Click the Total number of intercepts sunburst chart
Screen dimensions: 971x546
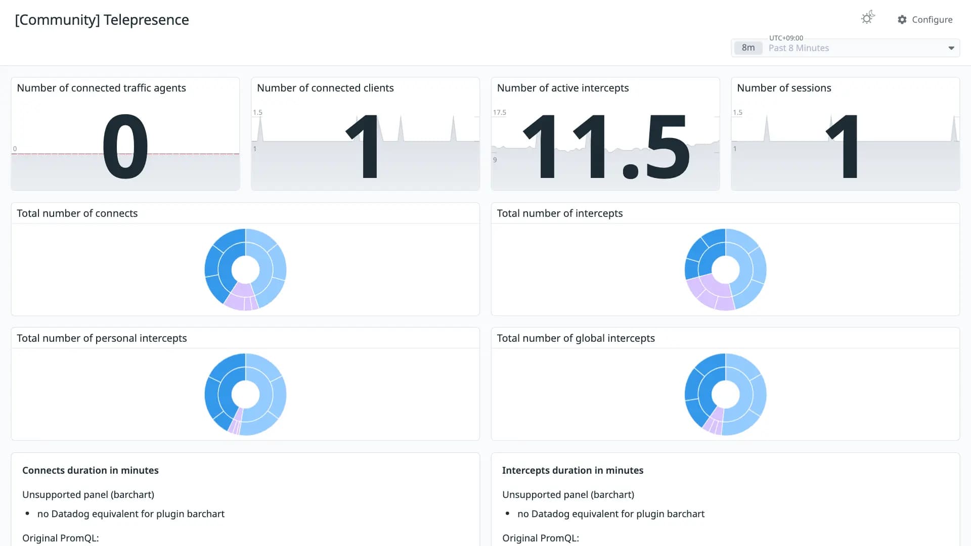726,269
